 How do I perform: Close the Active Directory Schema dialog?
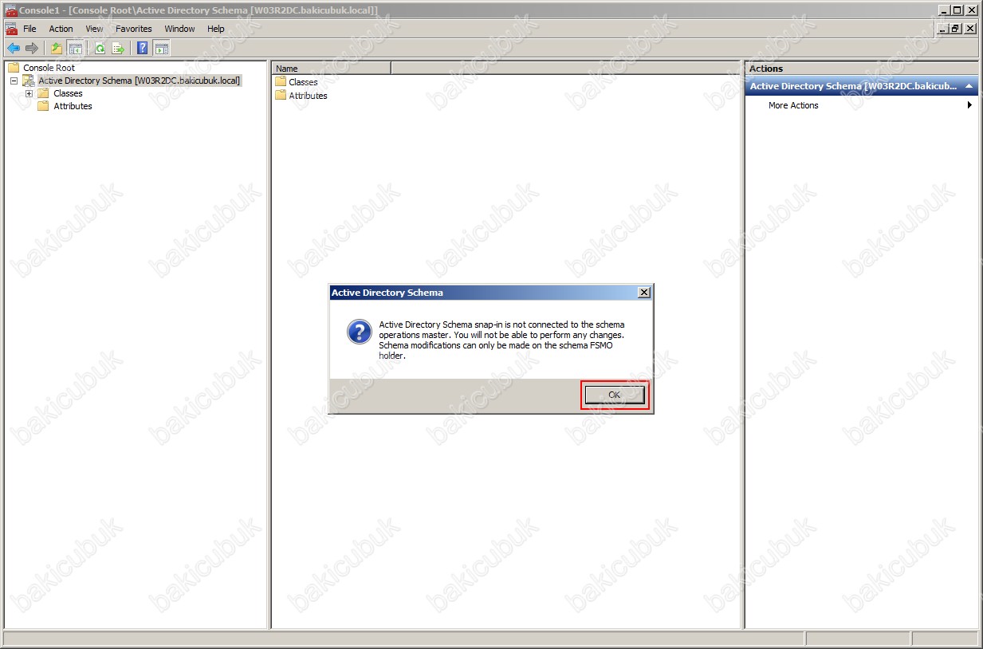tap(644, 293)
